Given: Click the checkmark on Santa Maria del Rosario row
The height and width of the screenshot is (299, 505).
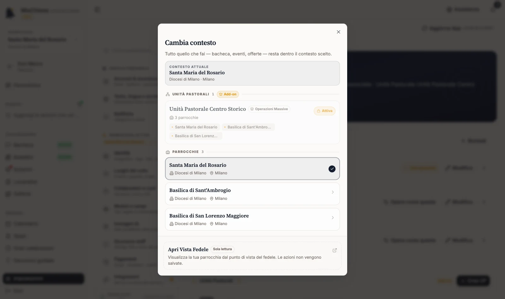Looking at the screenshot, I should (332, 169).
